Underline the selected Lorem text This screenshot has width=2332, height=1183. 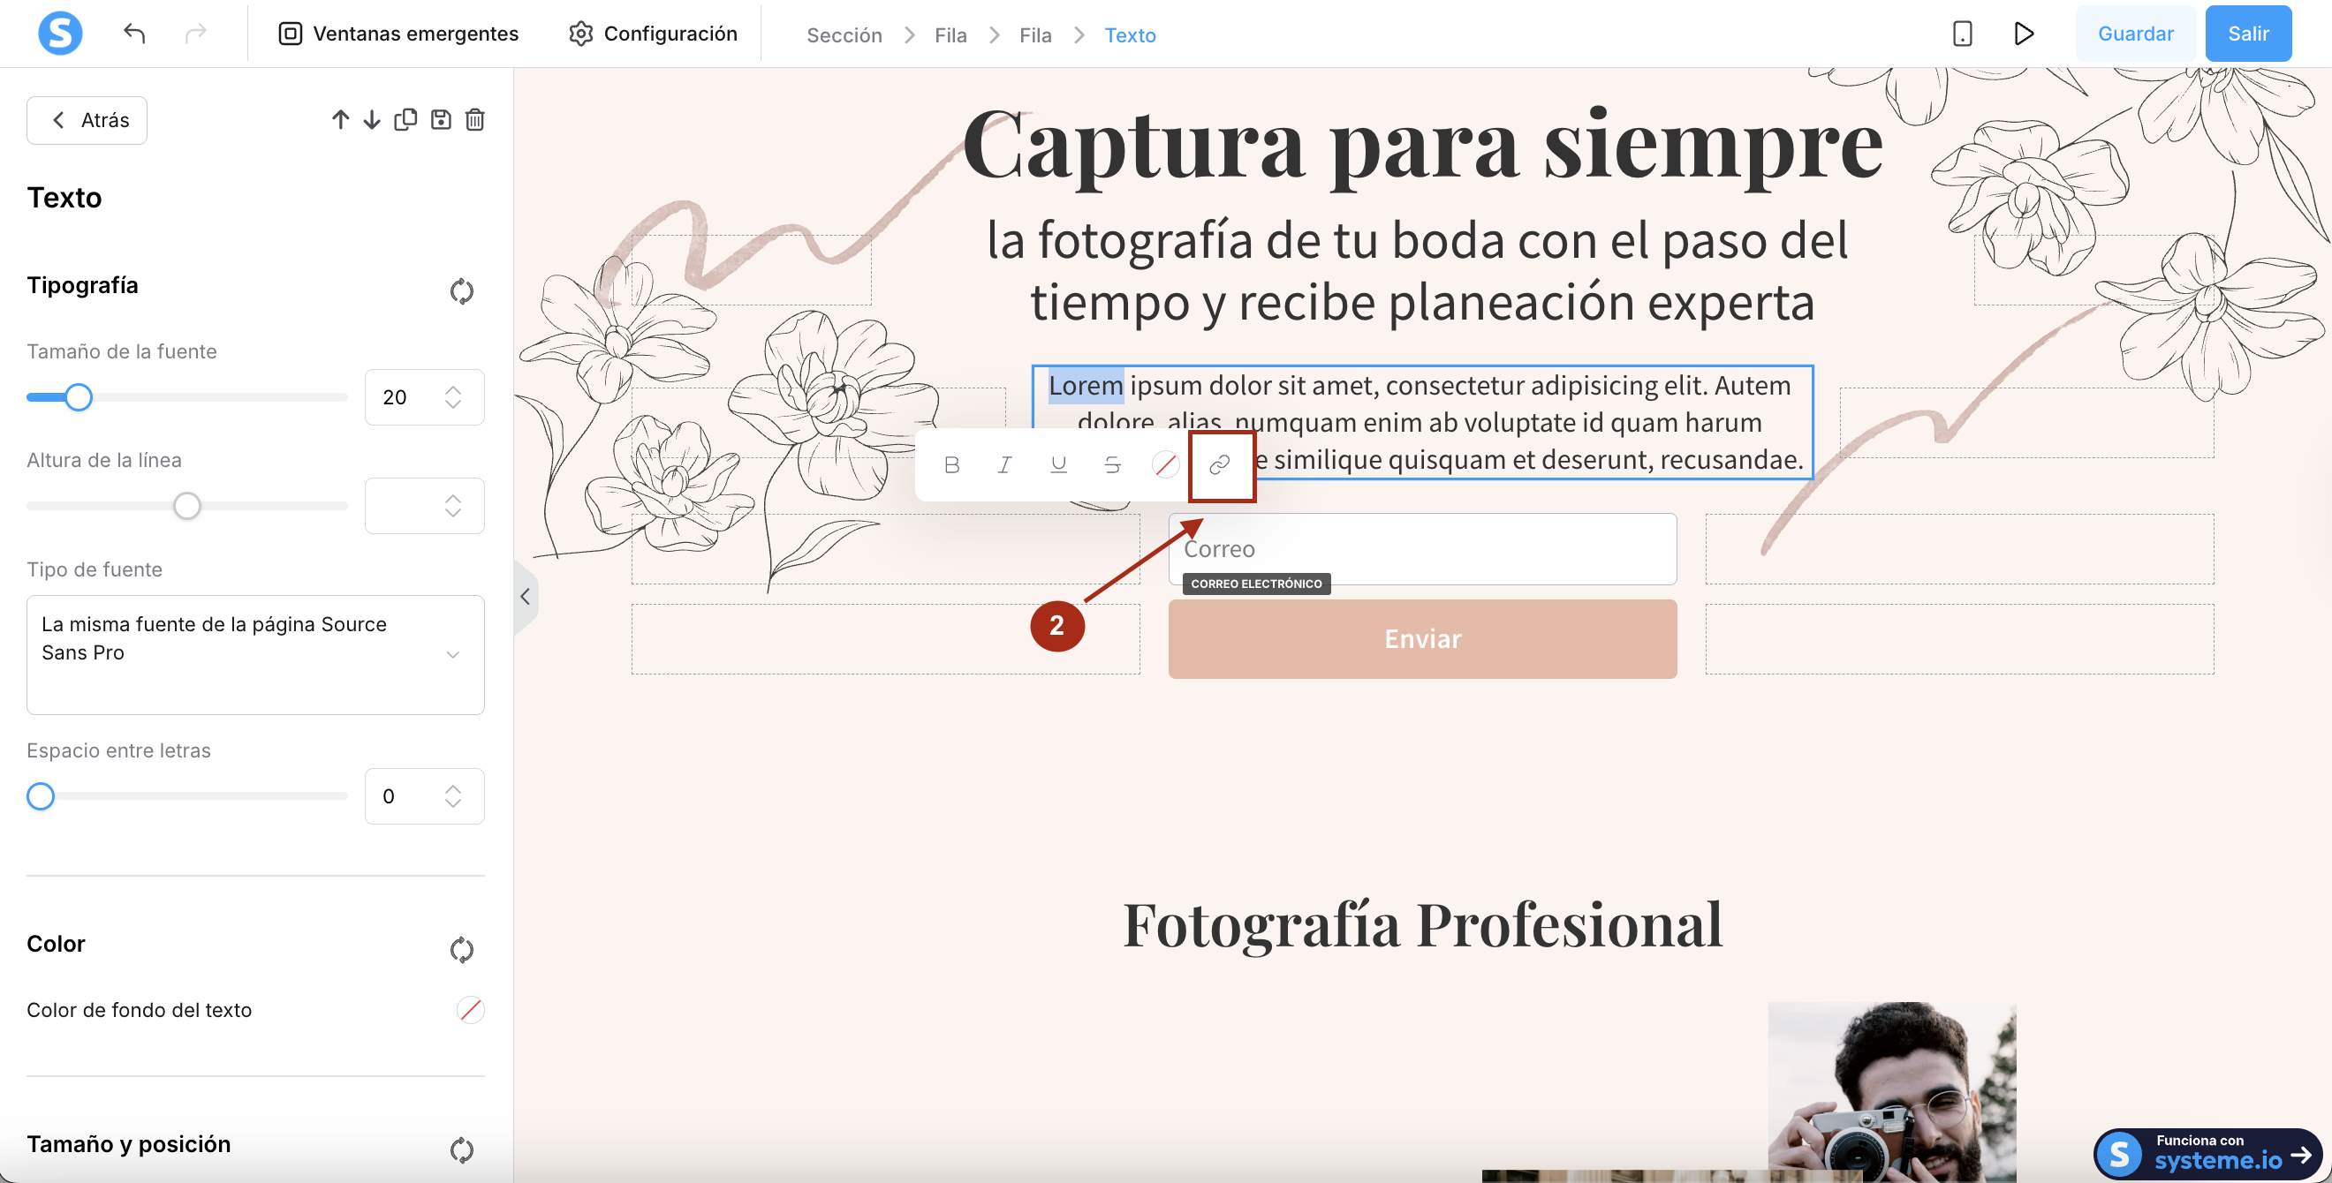click(1058, 465)
